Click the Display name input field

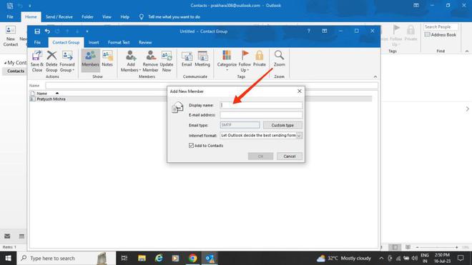pyautogui.click(x=261, y=105)
